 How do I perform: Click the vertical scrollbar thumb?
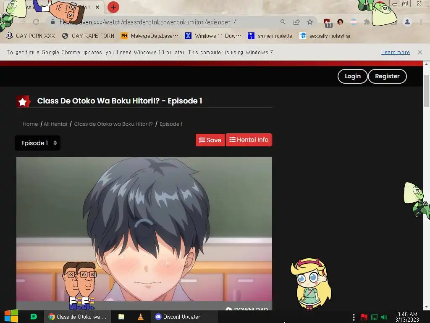[426, 91]
